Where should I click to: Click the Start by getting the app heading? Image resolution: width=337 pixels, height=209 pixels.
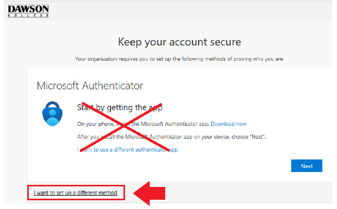pyautogui.click(x=120, y=107)
